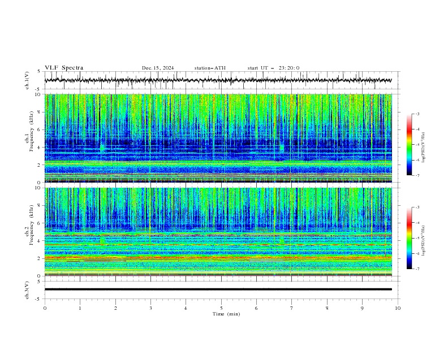The image size is (448, 346).
Task: Click the time axis tick label '5'
Action: pos(221,308)
